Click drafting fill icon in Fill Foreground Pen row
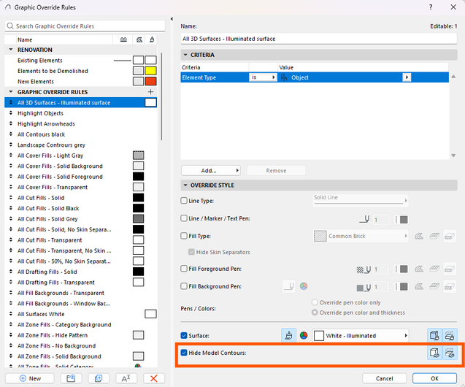The height and width of the screenshot is (387, 465). pyautogui.click(x=419, y=269)
